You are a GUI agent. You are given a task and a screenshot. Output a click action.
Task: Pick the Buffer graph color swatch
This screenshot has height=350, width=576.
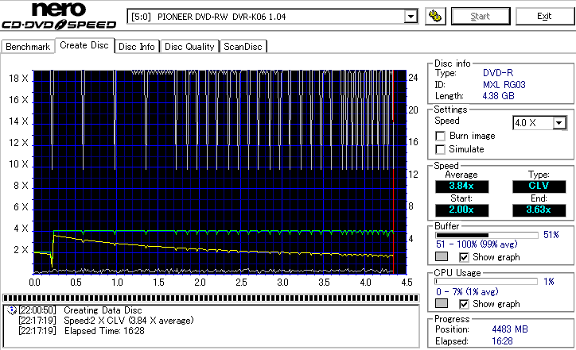pos(442,257)
